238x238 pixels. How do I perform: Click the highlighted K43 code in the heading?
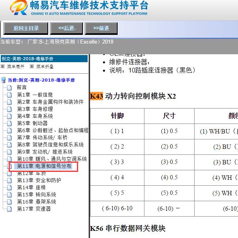(96, 96)
